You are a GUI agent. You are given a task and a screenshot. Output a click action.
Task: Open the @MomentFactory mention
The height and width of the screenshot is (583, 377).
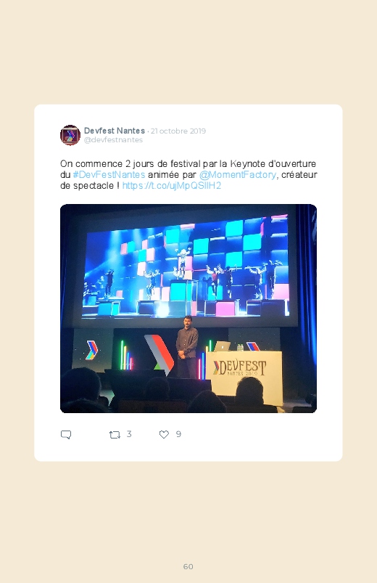pyautogui.click(x=238, y=174)
